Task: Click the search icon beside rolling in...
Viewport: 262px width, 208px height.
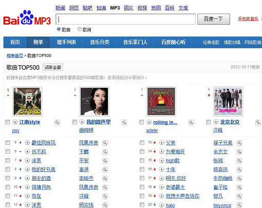Action: (191, 122)
